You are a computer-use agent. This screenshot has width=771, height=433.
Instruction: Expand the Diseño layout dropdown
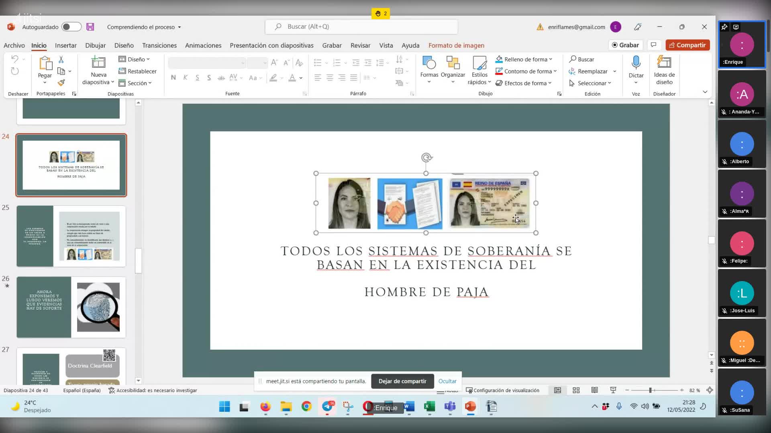point(135,59)
